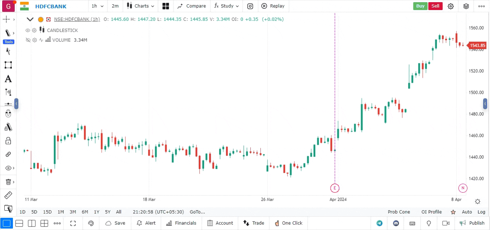This screenshot has height=230, width=490.
Task: Hide the CANDLESTICK series with eye icon
Action: 28,31
